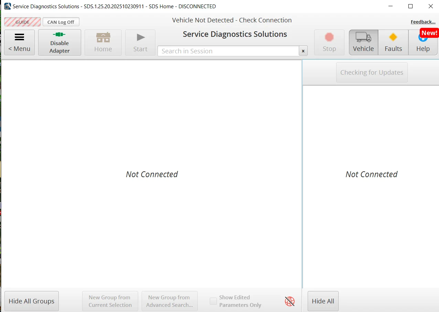This screenshot has height=312, width=439.
Task: Create New Group from Current Selection
Action: click(110, 301)
